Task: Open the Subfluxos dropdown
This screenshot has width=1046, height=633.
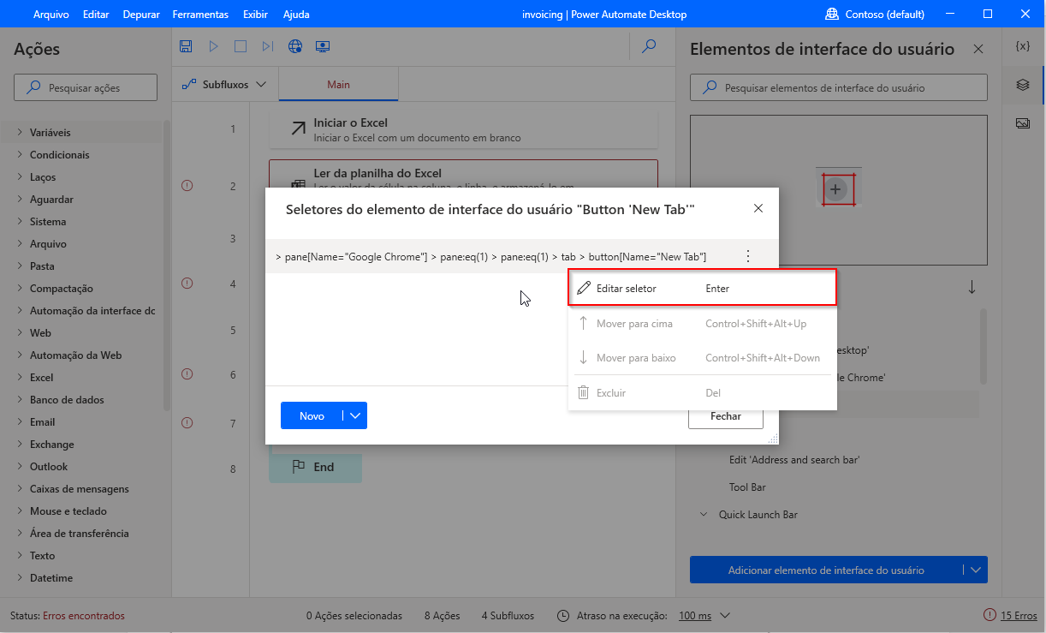Action: (225, 85)
